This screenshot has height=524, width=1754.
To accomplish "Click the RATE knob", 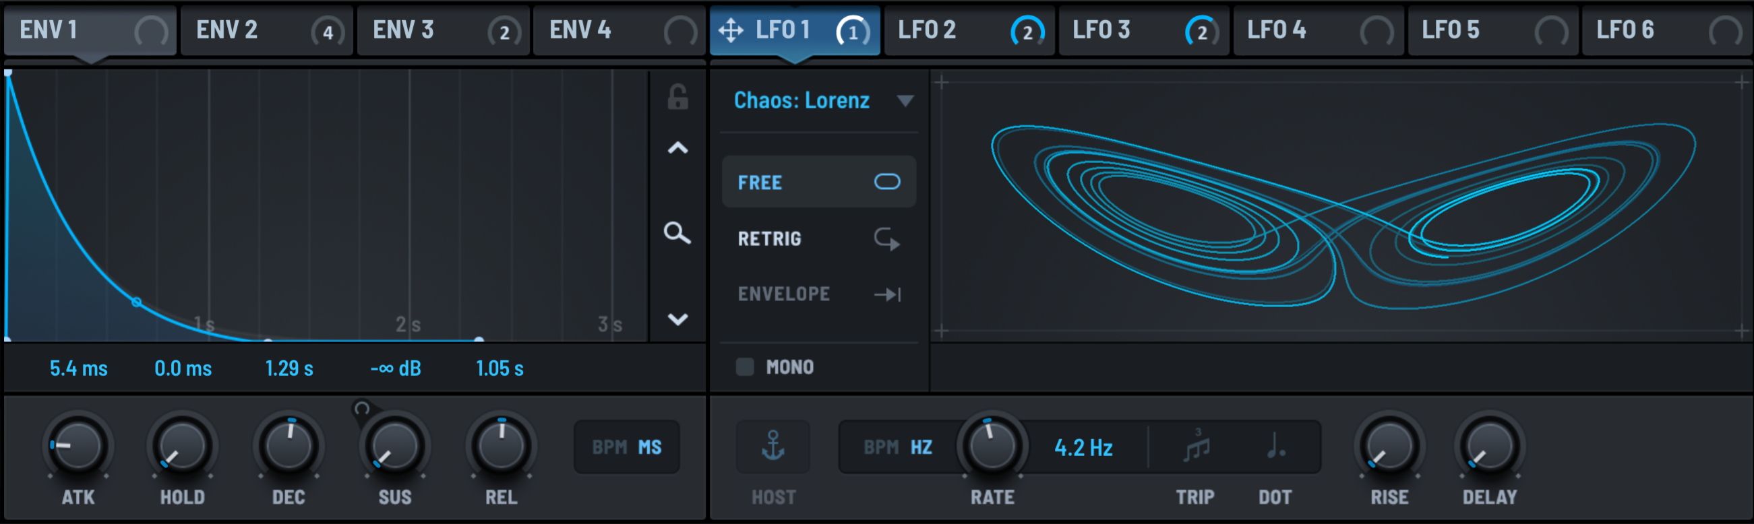I will point(992,447).
